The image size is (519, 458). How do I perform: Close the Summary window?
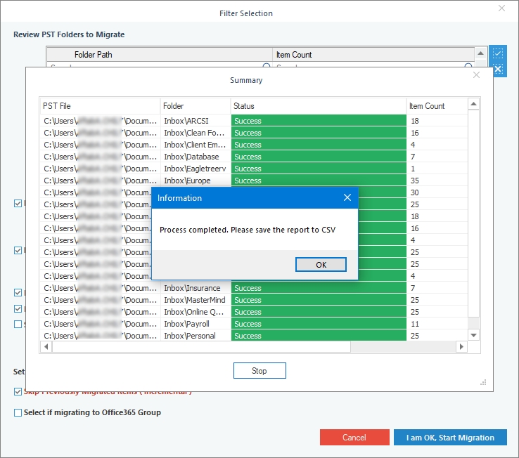click(476, 75)
